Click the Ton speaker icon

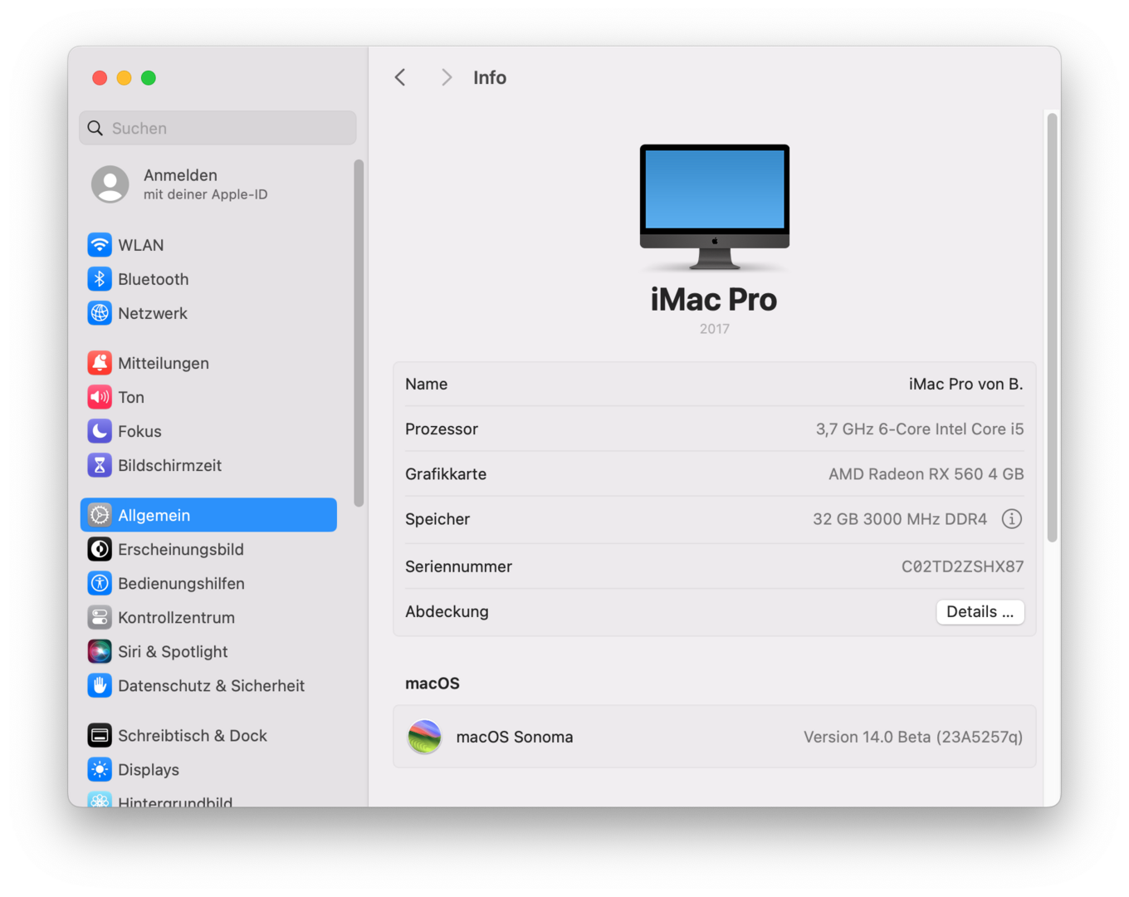(x=100, y=397)
